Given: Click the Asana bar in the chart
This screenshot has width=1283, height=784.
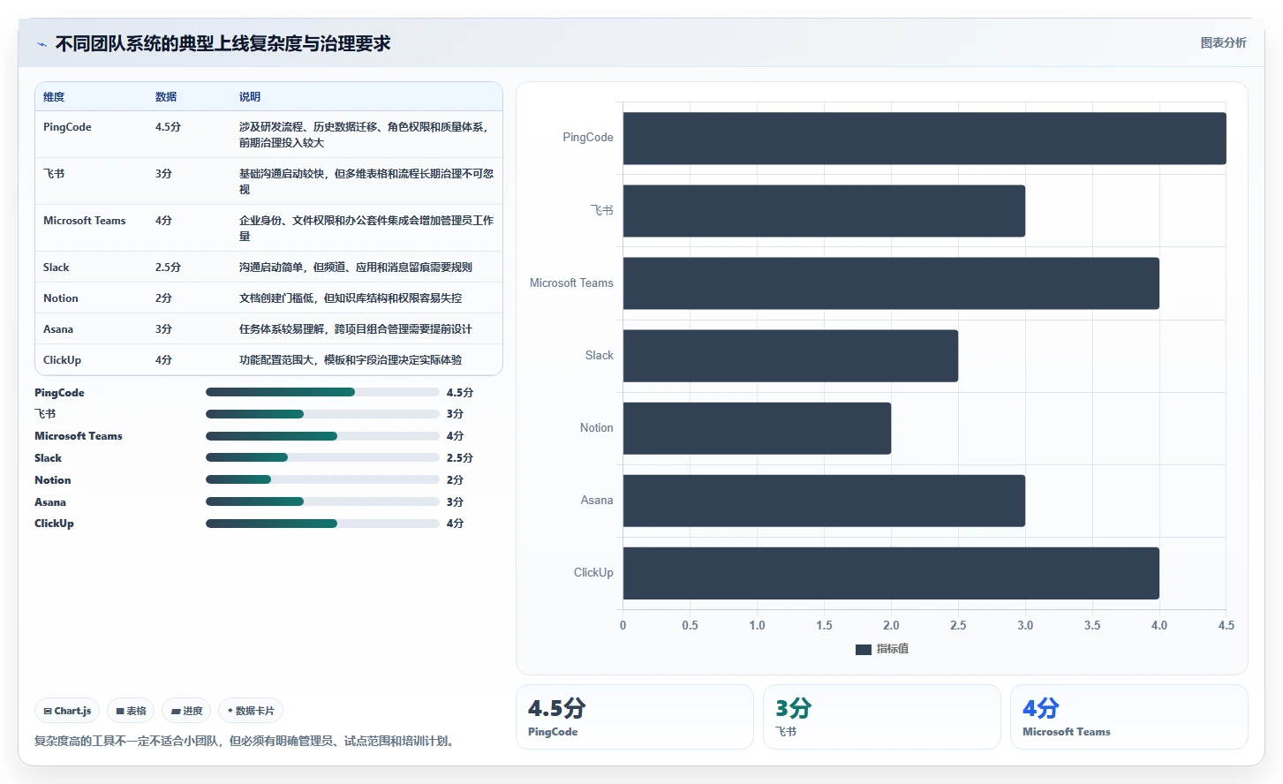Looking at the screenshot, I should [824, 501].
